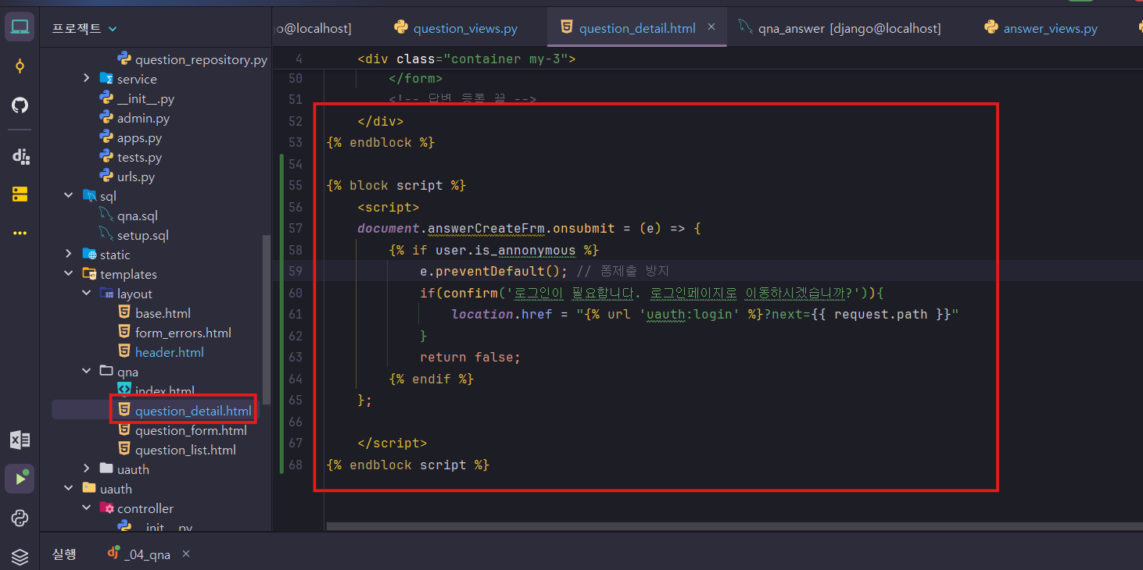Open __init__.py under service

pyautogui.click(x=137, y=98)
